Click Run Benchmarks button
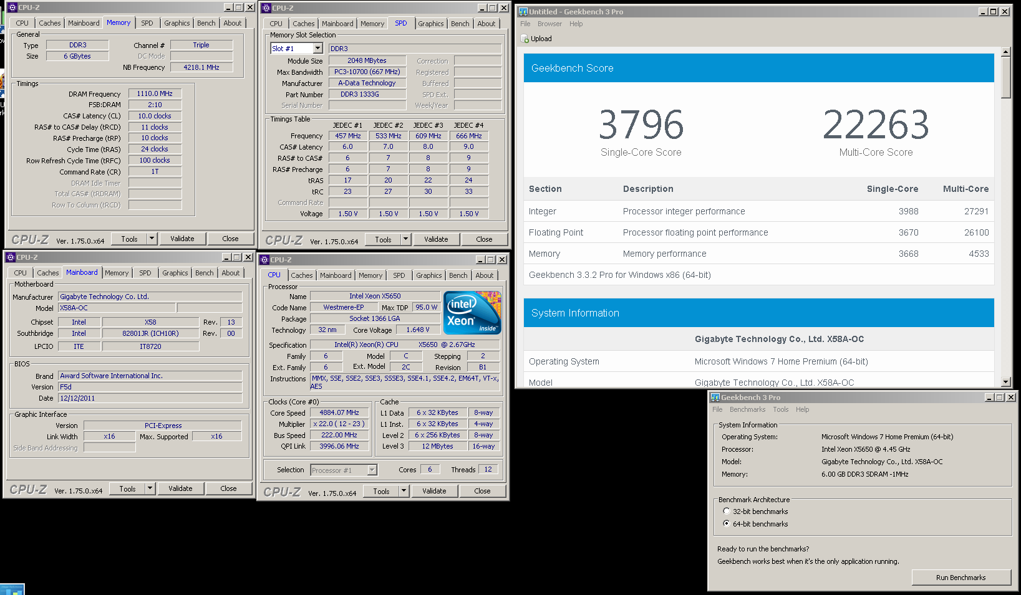This screenshot has height=595, width=1021. [961, 578]
